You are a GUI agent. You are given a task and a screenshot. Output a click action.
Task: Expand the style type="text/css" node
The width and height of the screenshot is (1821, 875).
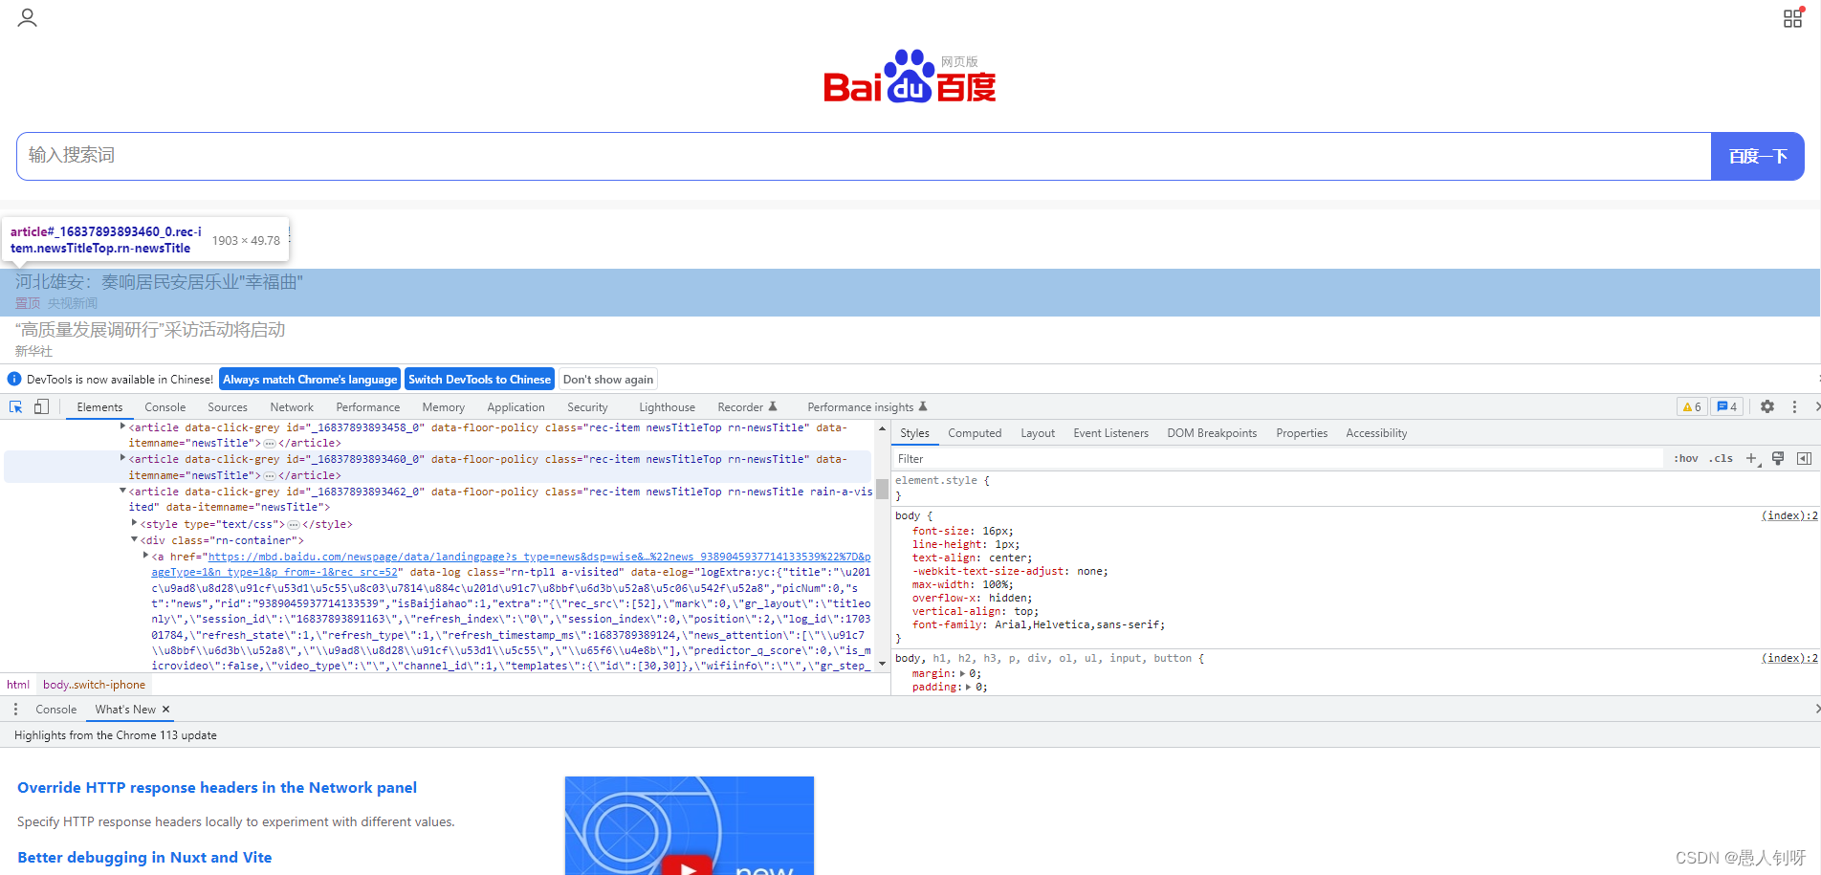point(134,524)
